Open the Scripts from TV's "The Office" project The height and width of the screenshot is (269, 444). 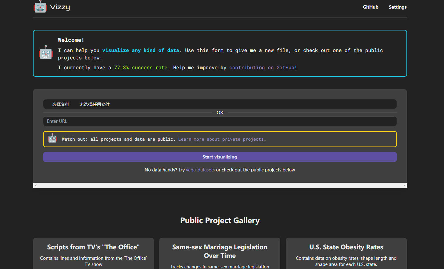point(93,247)
